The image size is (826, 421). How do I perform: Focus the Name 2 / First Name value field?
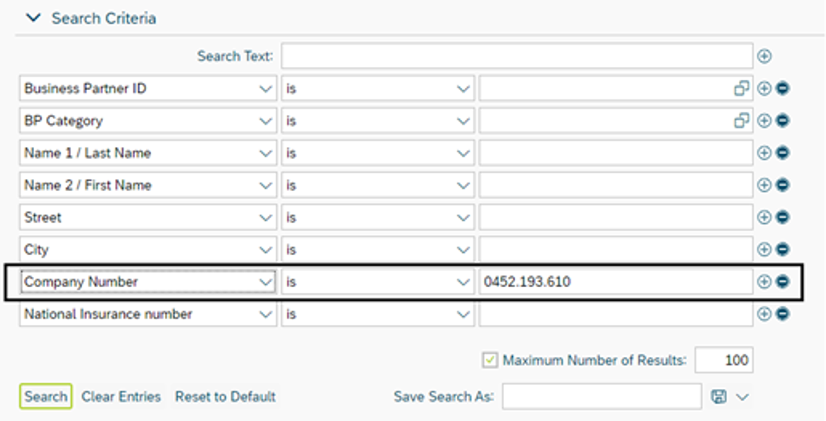tap(615, 185)
